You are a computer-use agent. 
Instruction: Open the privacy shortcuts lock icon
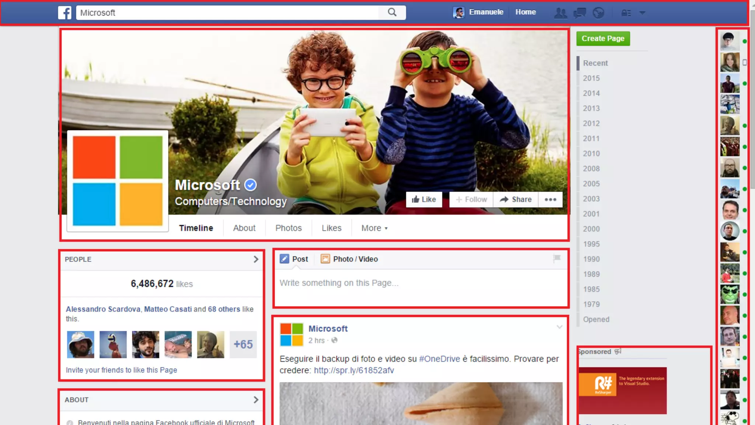(x=626, y=13)
